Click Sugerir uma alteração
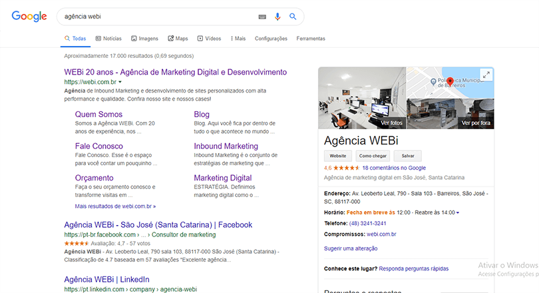The width and height of the screenshot is (539, 293). click(x=351, y=248)
